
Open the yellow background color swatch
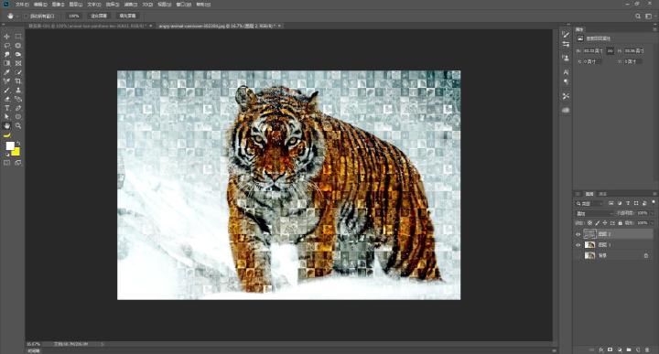click(16, 152)
